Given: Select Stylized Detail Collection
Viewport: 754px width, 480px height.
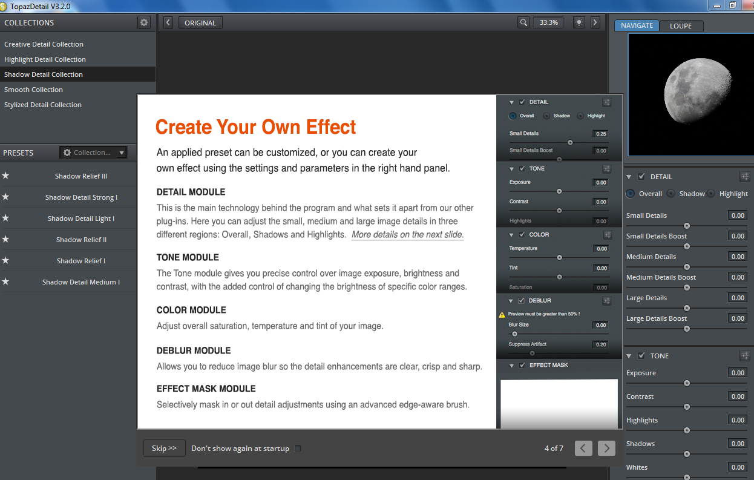Looking at the screenshot, I should coord(77,105).
